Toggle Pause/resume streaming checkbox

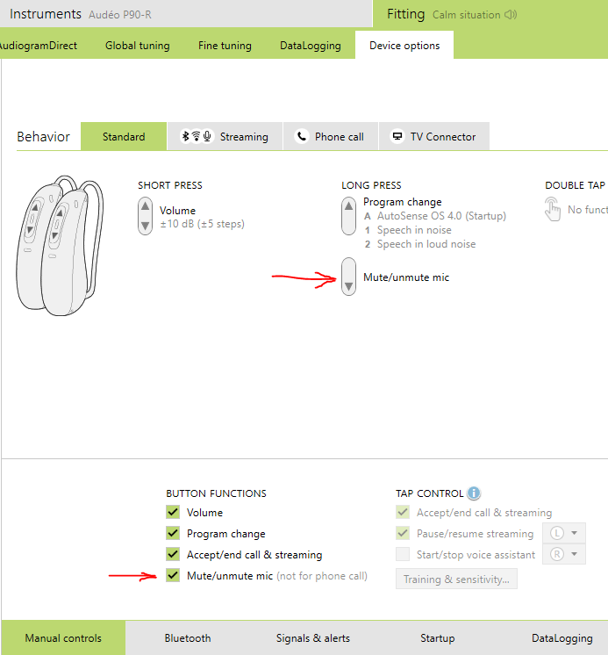(403, 533)
